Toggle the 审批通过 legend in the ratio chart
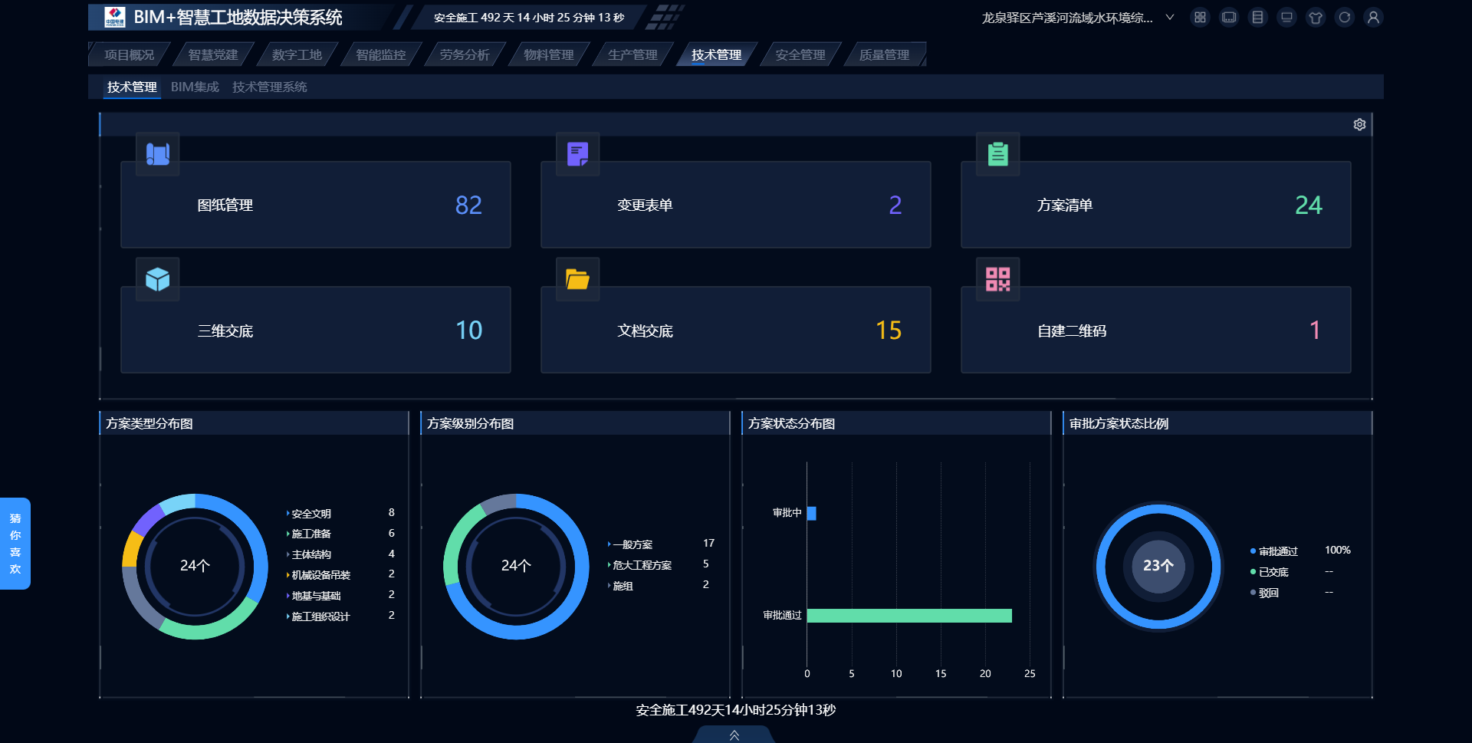This screenshot has width=1472, height=743. (1277, 551)
